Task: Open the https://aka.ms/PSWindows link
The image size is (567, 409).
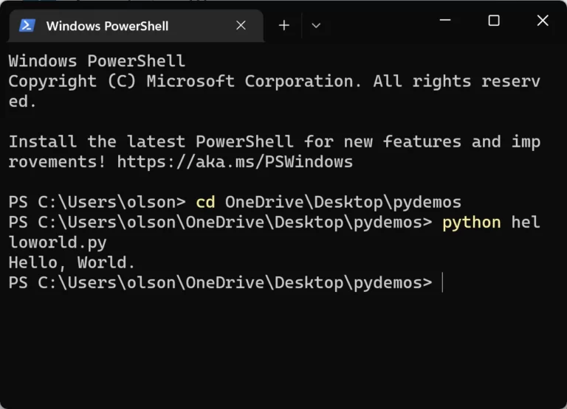Action: click(x=235, y=162)
